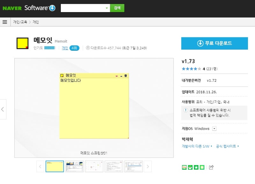This screenshot has height=184, width=255.
Task: Open 개발사의 다른 S/W link
Action: click(x=197, y=146)
